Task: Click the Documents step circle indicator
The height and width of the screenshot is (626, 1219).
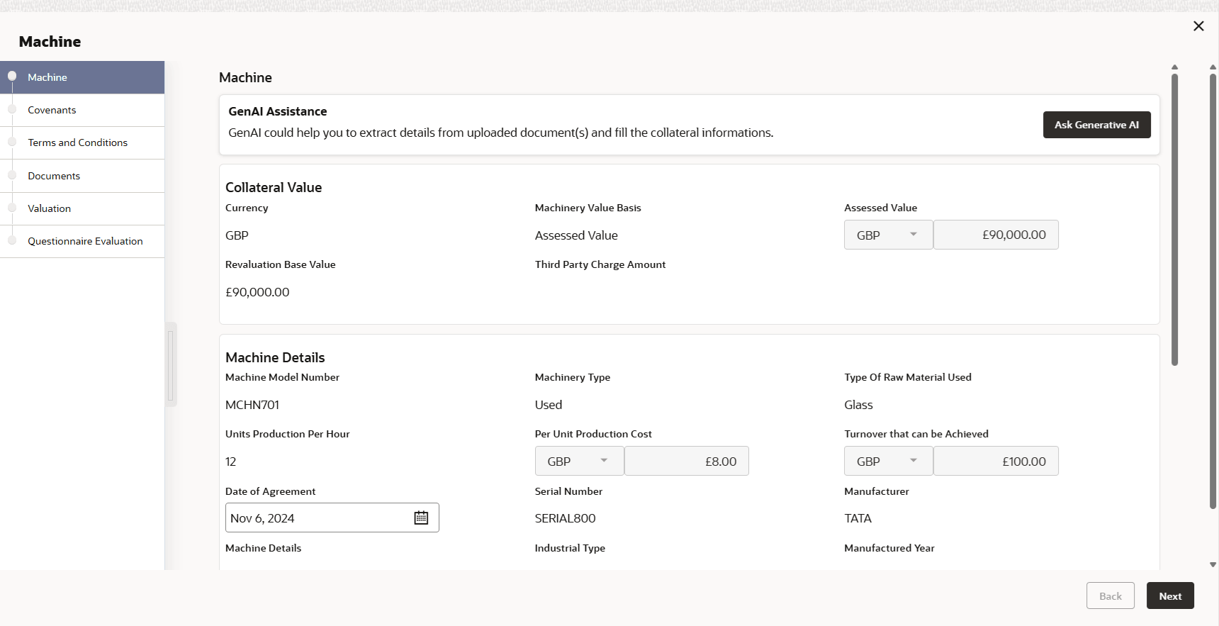Action: point(12,175)
